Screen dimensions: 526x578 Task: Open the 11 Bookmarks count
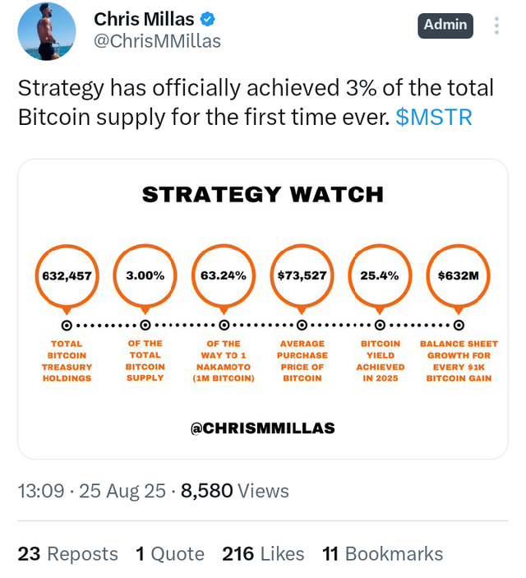383,553
